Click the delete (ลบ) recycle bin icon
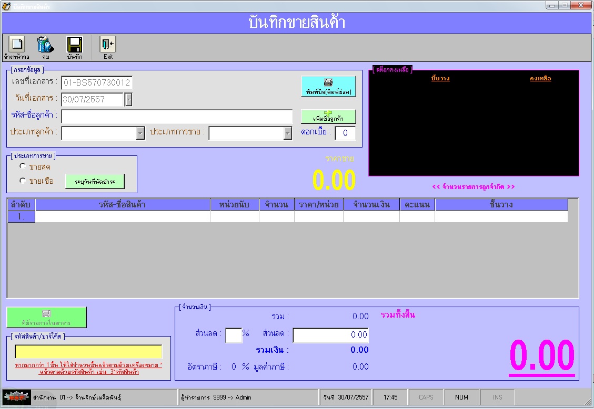594x409 pixels. pos(45,45)
